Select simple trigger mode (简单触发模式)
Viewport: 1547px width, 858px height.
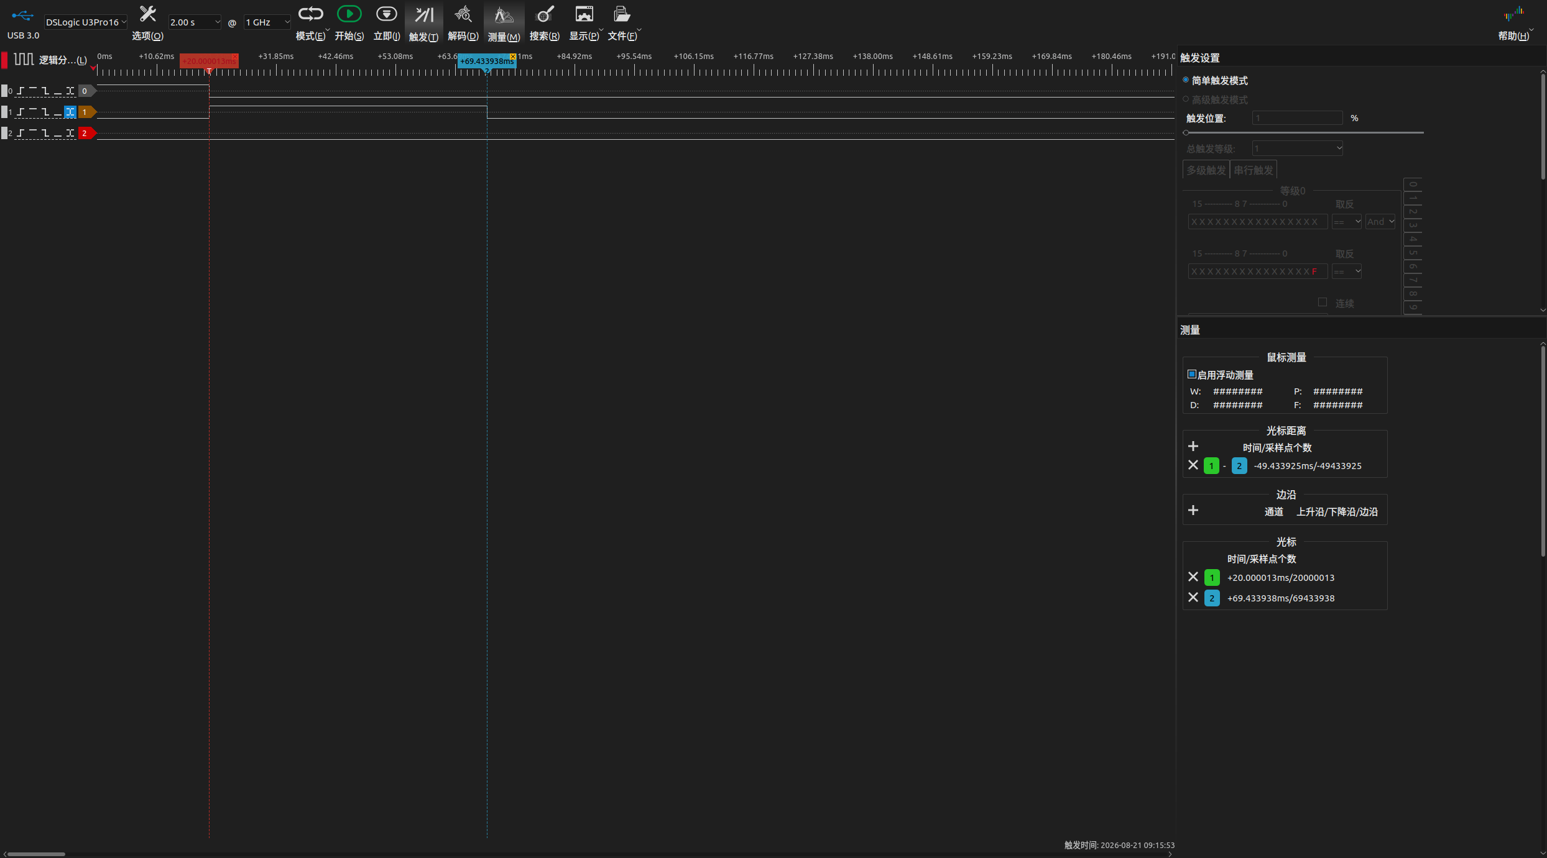click(1186, 80)
